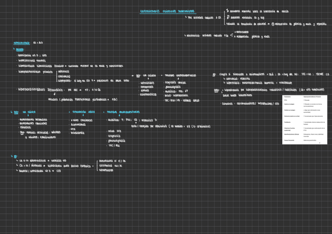
Task: Click the "bradicardia" bullet
Action: coord(78,133)
